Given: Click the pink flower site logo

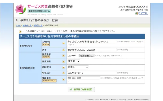Looking at the screenshot, I should click(21, 9).
